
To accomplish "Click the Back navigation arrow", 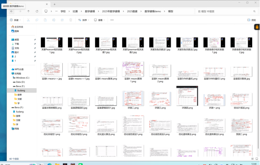I will [11, 11].
